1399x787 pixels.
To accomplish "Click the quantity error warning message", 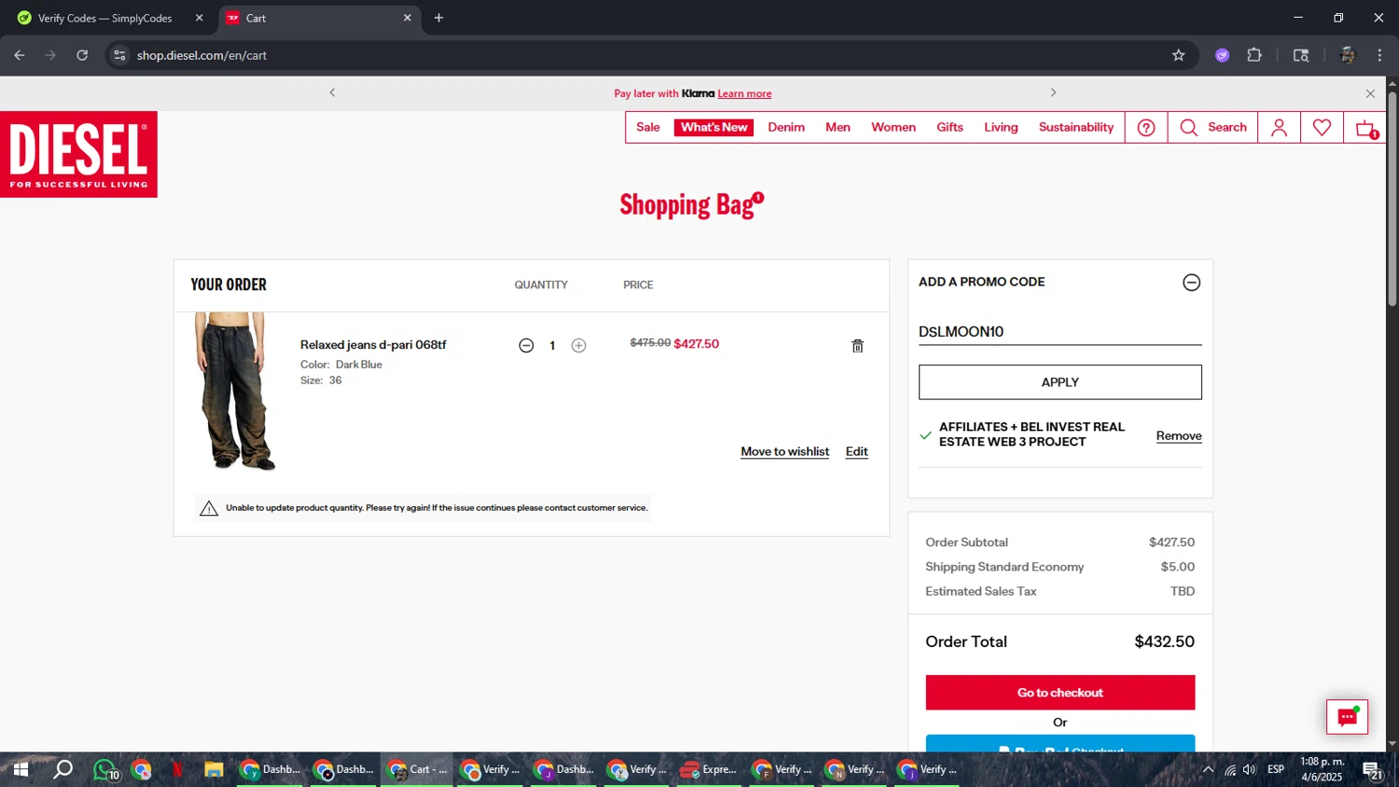I will click(423, 508).
